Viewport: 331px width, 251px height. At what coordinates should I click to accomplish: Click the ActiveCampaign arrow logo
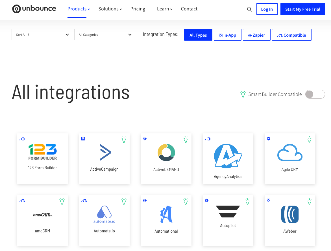[105, 152]
